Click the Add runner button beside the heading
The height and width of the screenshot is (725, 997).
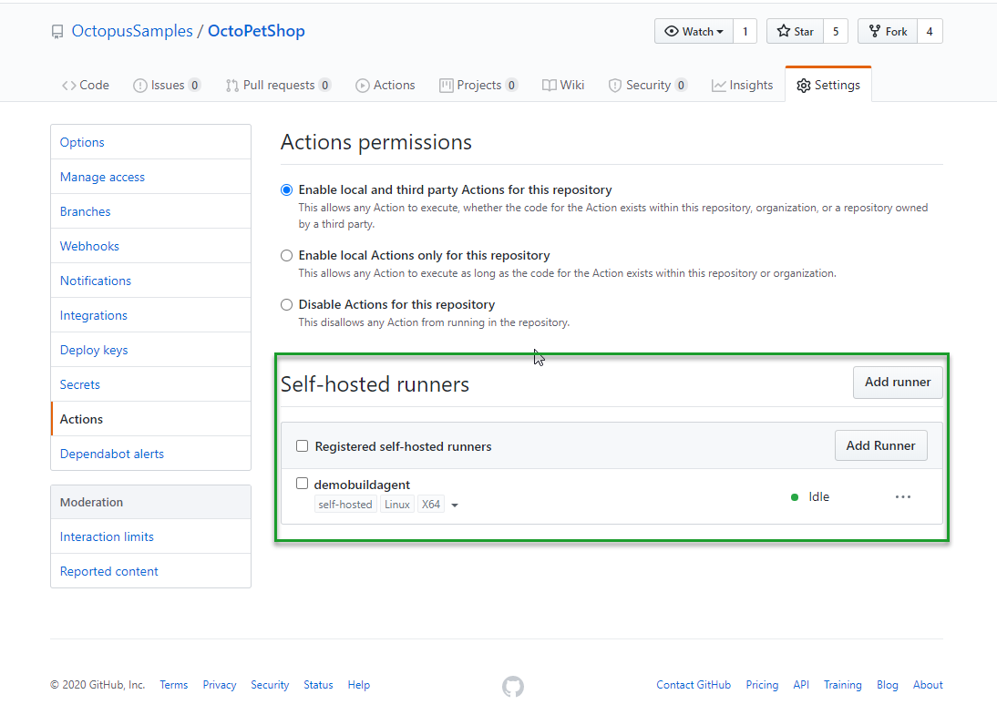pos(897,383)
